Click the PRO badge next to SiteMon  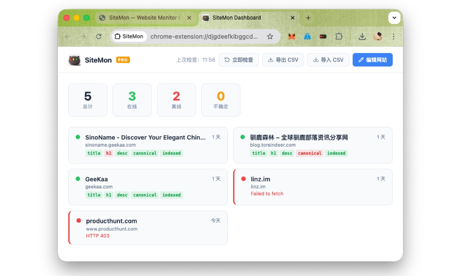point(123,60)
